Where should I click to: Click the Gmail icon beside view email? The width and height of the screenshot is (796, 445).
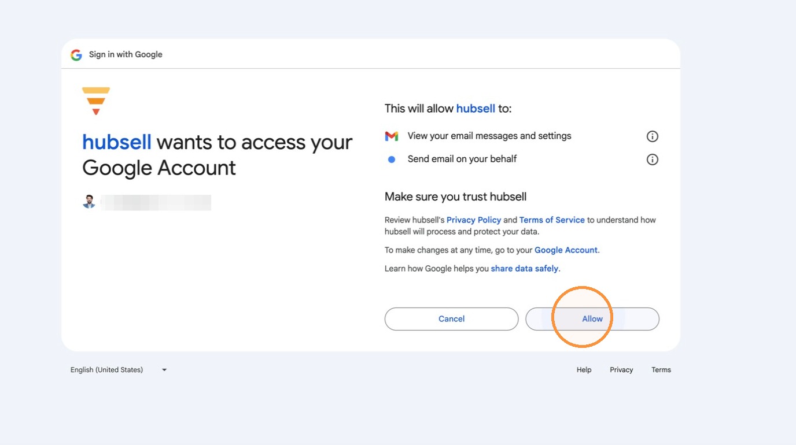[x=392, y=136]
